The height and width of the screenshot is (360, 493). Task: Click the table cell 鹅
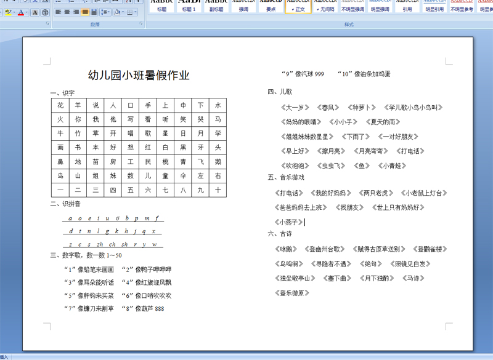coord(218,162)
